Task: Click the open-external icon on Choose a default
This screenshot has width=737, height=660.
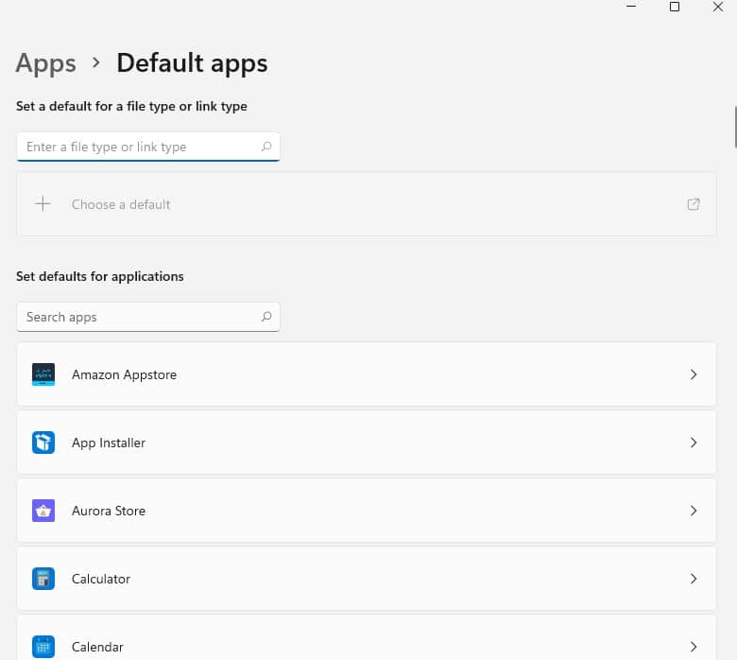Action: click(x=694, y=204)
